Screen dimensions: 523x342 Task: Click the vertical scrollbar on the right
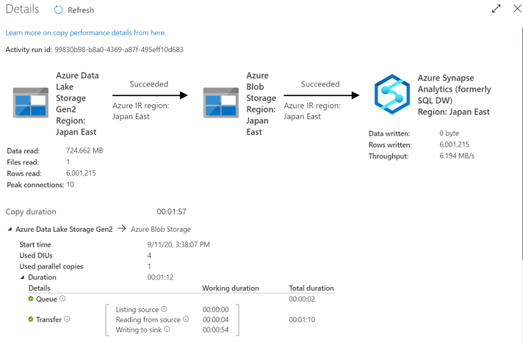point(521,143)
